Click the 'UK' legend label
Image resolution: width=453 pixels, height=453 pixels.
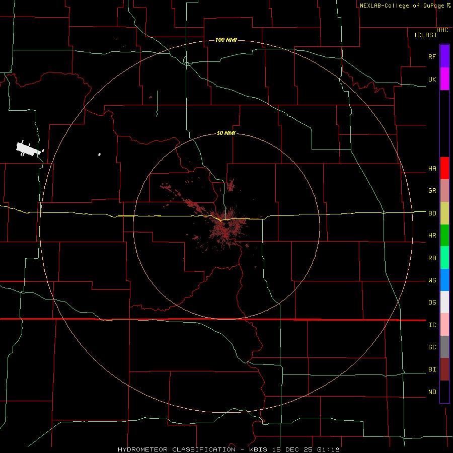pyautogui.click(x=432, y=79)
